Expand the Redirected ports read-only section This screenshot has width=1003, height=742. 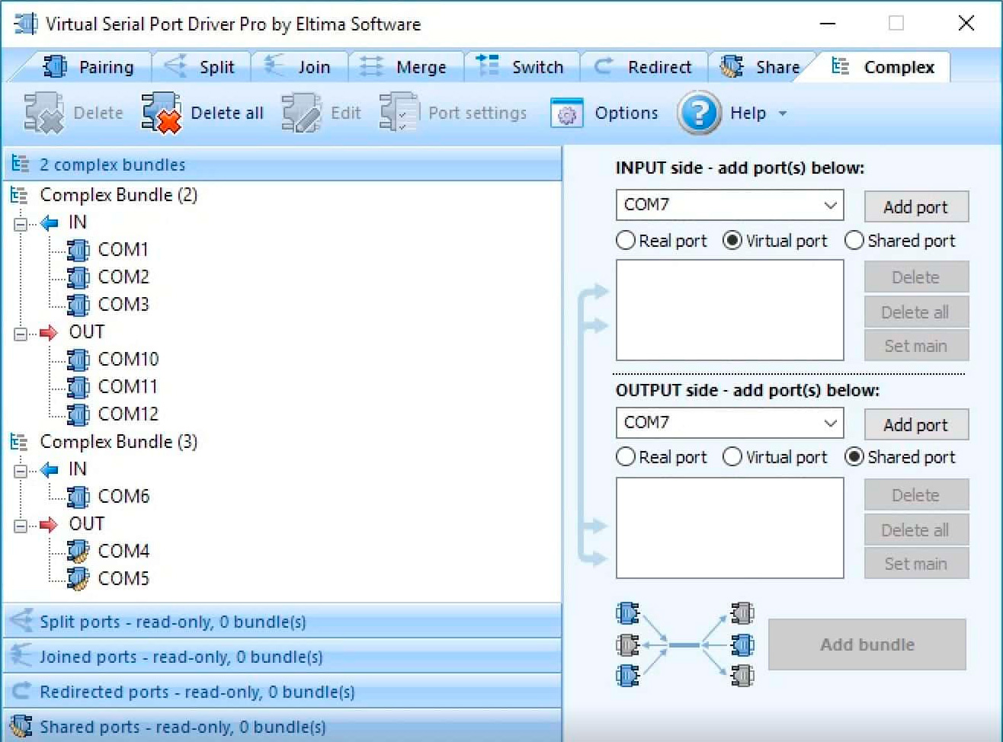[282, 692]
